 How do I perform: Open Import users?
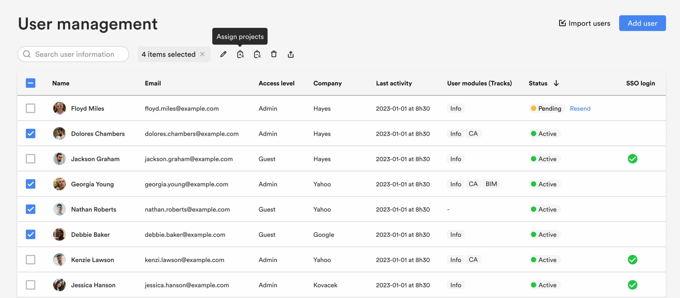pyautogui.click(x=584, y=23)
